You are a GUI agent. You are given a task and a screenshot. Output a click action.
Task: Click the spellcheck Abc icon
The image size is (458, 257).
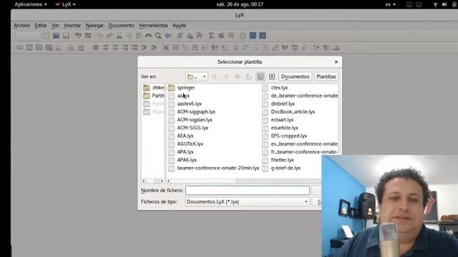(x=78, y=36)
